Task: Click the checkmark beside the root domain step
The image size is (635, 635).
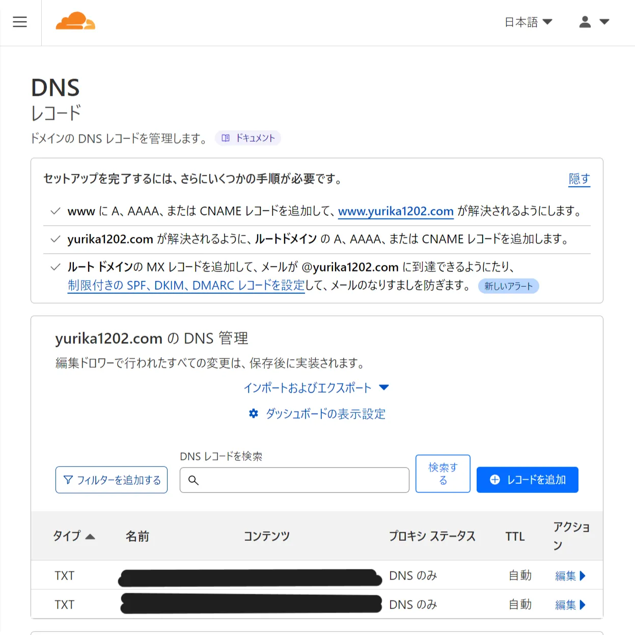Action: click(55, 238)
